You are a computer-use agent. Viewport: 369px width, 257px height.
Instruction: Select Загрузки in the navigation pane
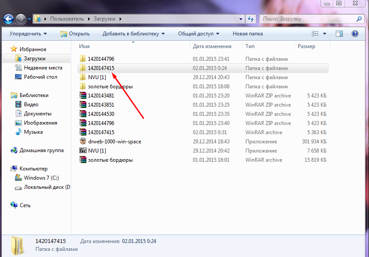tap(34, 59)
